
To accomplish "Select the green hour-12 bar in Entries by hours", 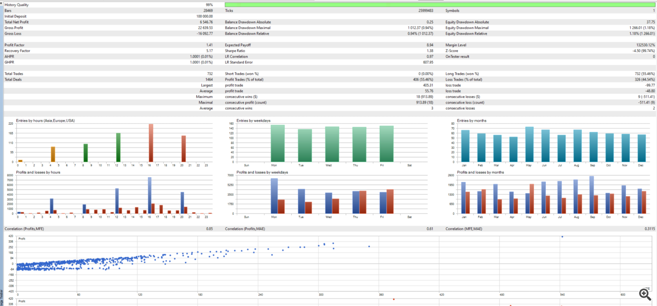I will (118, 148).
